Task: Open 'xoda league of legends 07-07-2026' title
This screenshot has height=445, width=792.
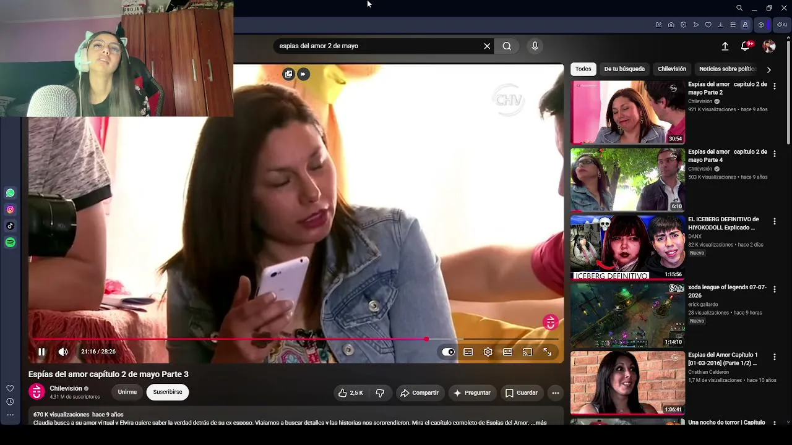Action: 727,291
